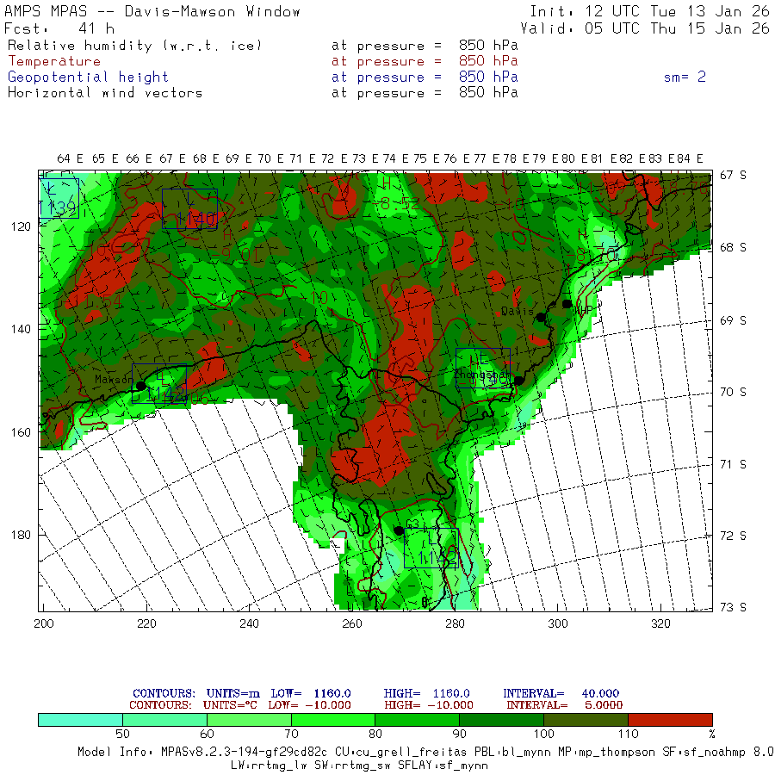Click the '50' colorbar tick label

(122, 735)
